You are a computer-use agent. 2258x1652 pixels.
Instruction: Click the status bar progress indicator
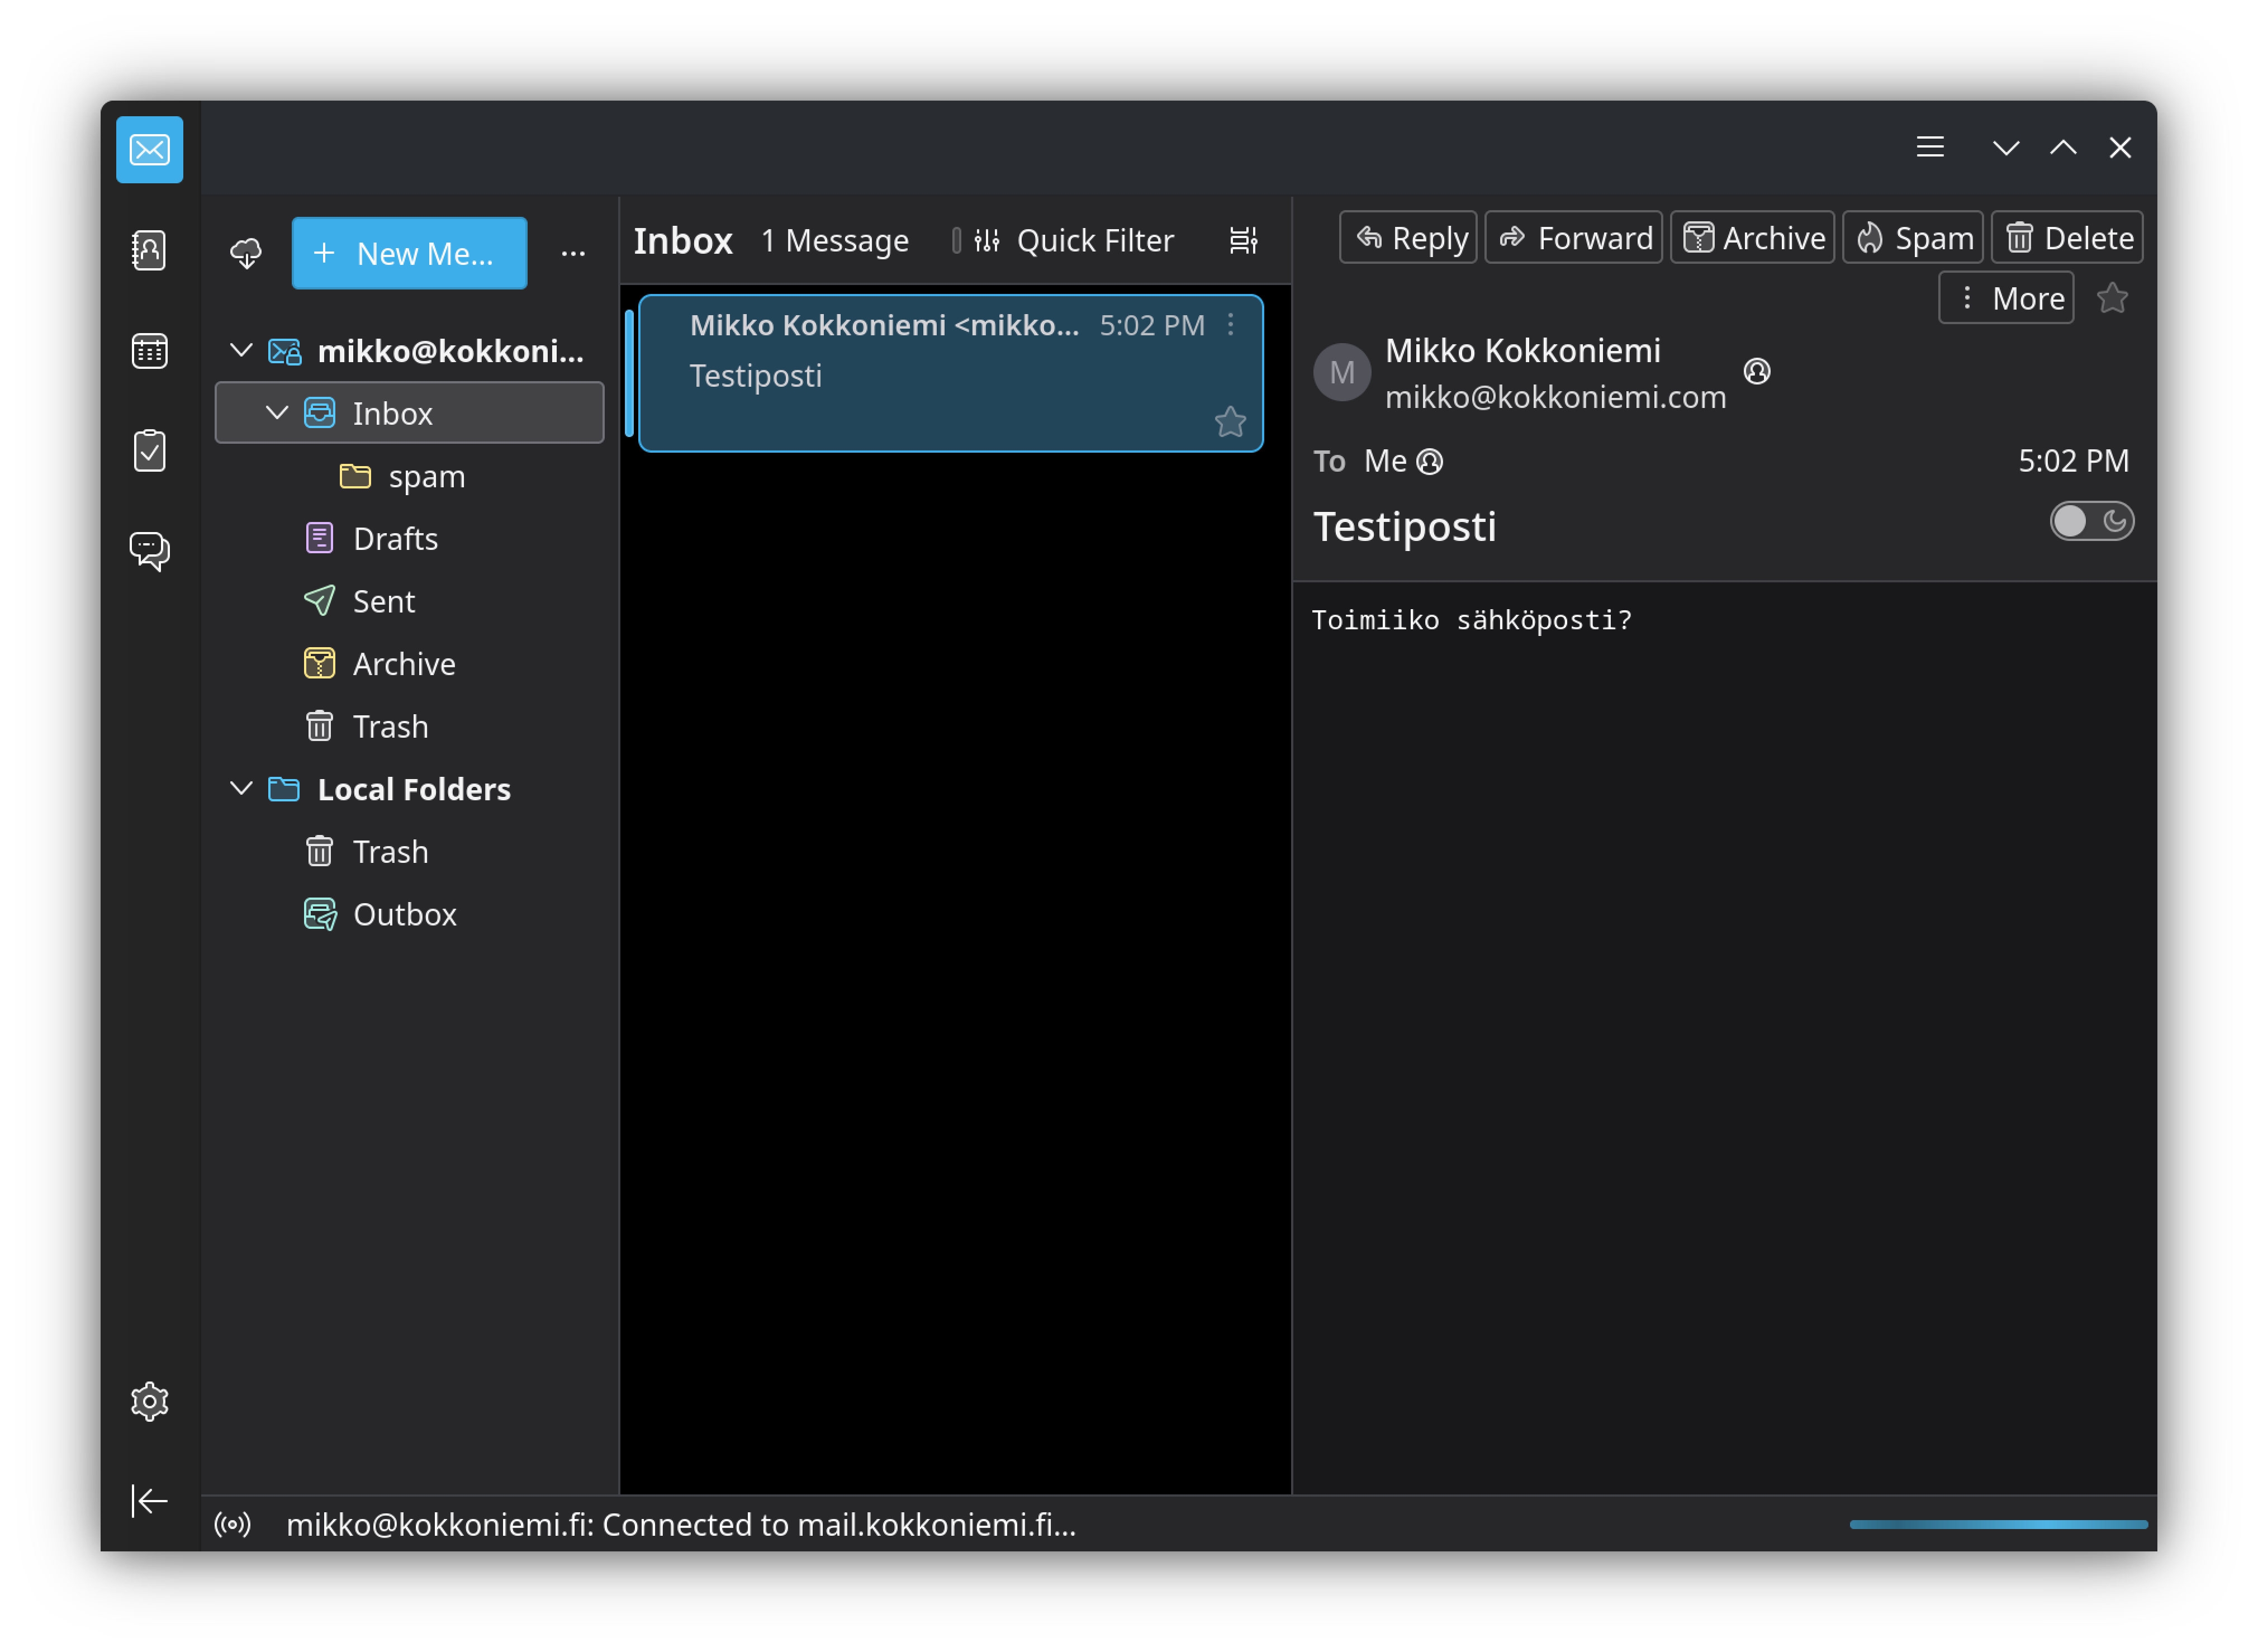[x=1998, y=1525]
